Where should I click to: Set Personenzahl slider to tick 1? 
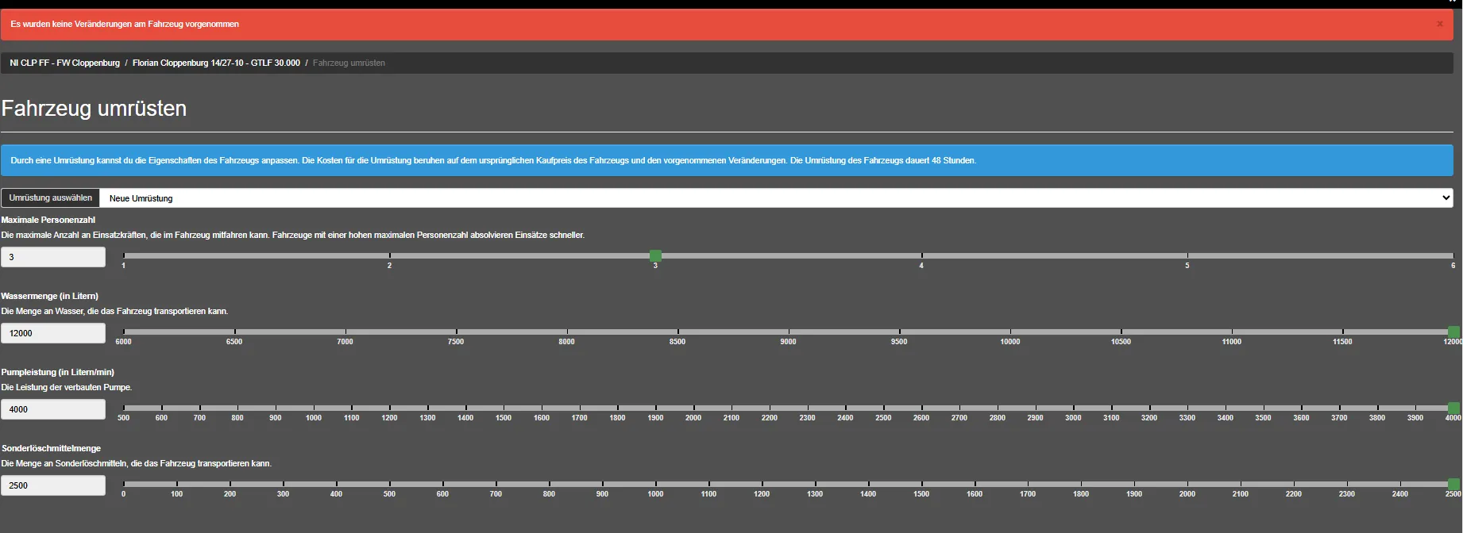(124, 255)
